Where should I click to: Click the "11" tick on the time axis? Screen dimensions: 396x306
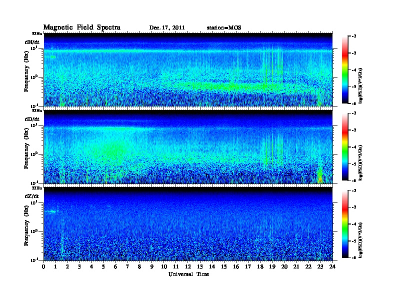176,266
